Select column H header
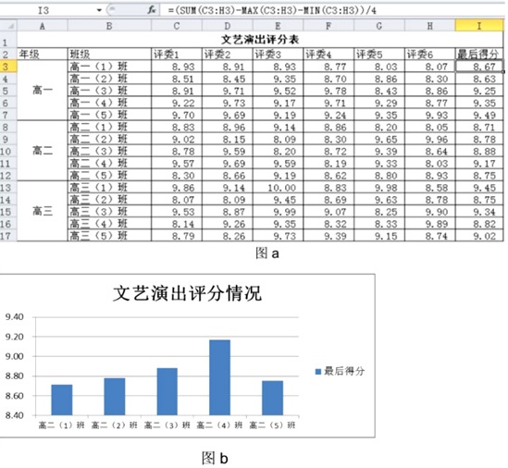Viewport: 508px width, 468px height. pyautogui.click(x=430, y=26)
